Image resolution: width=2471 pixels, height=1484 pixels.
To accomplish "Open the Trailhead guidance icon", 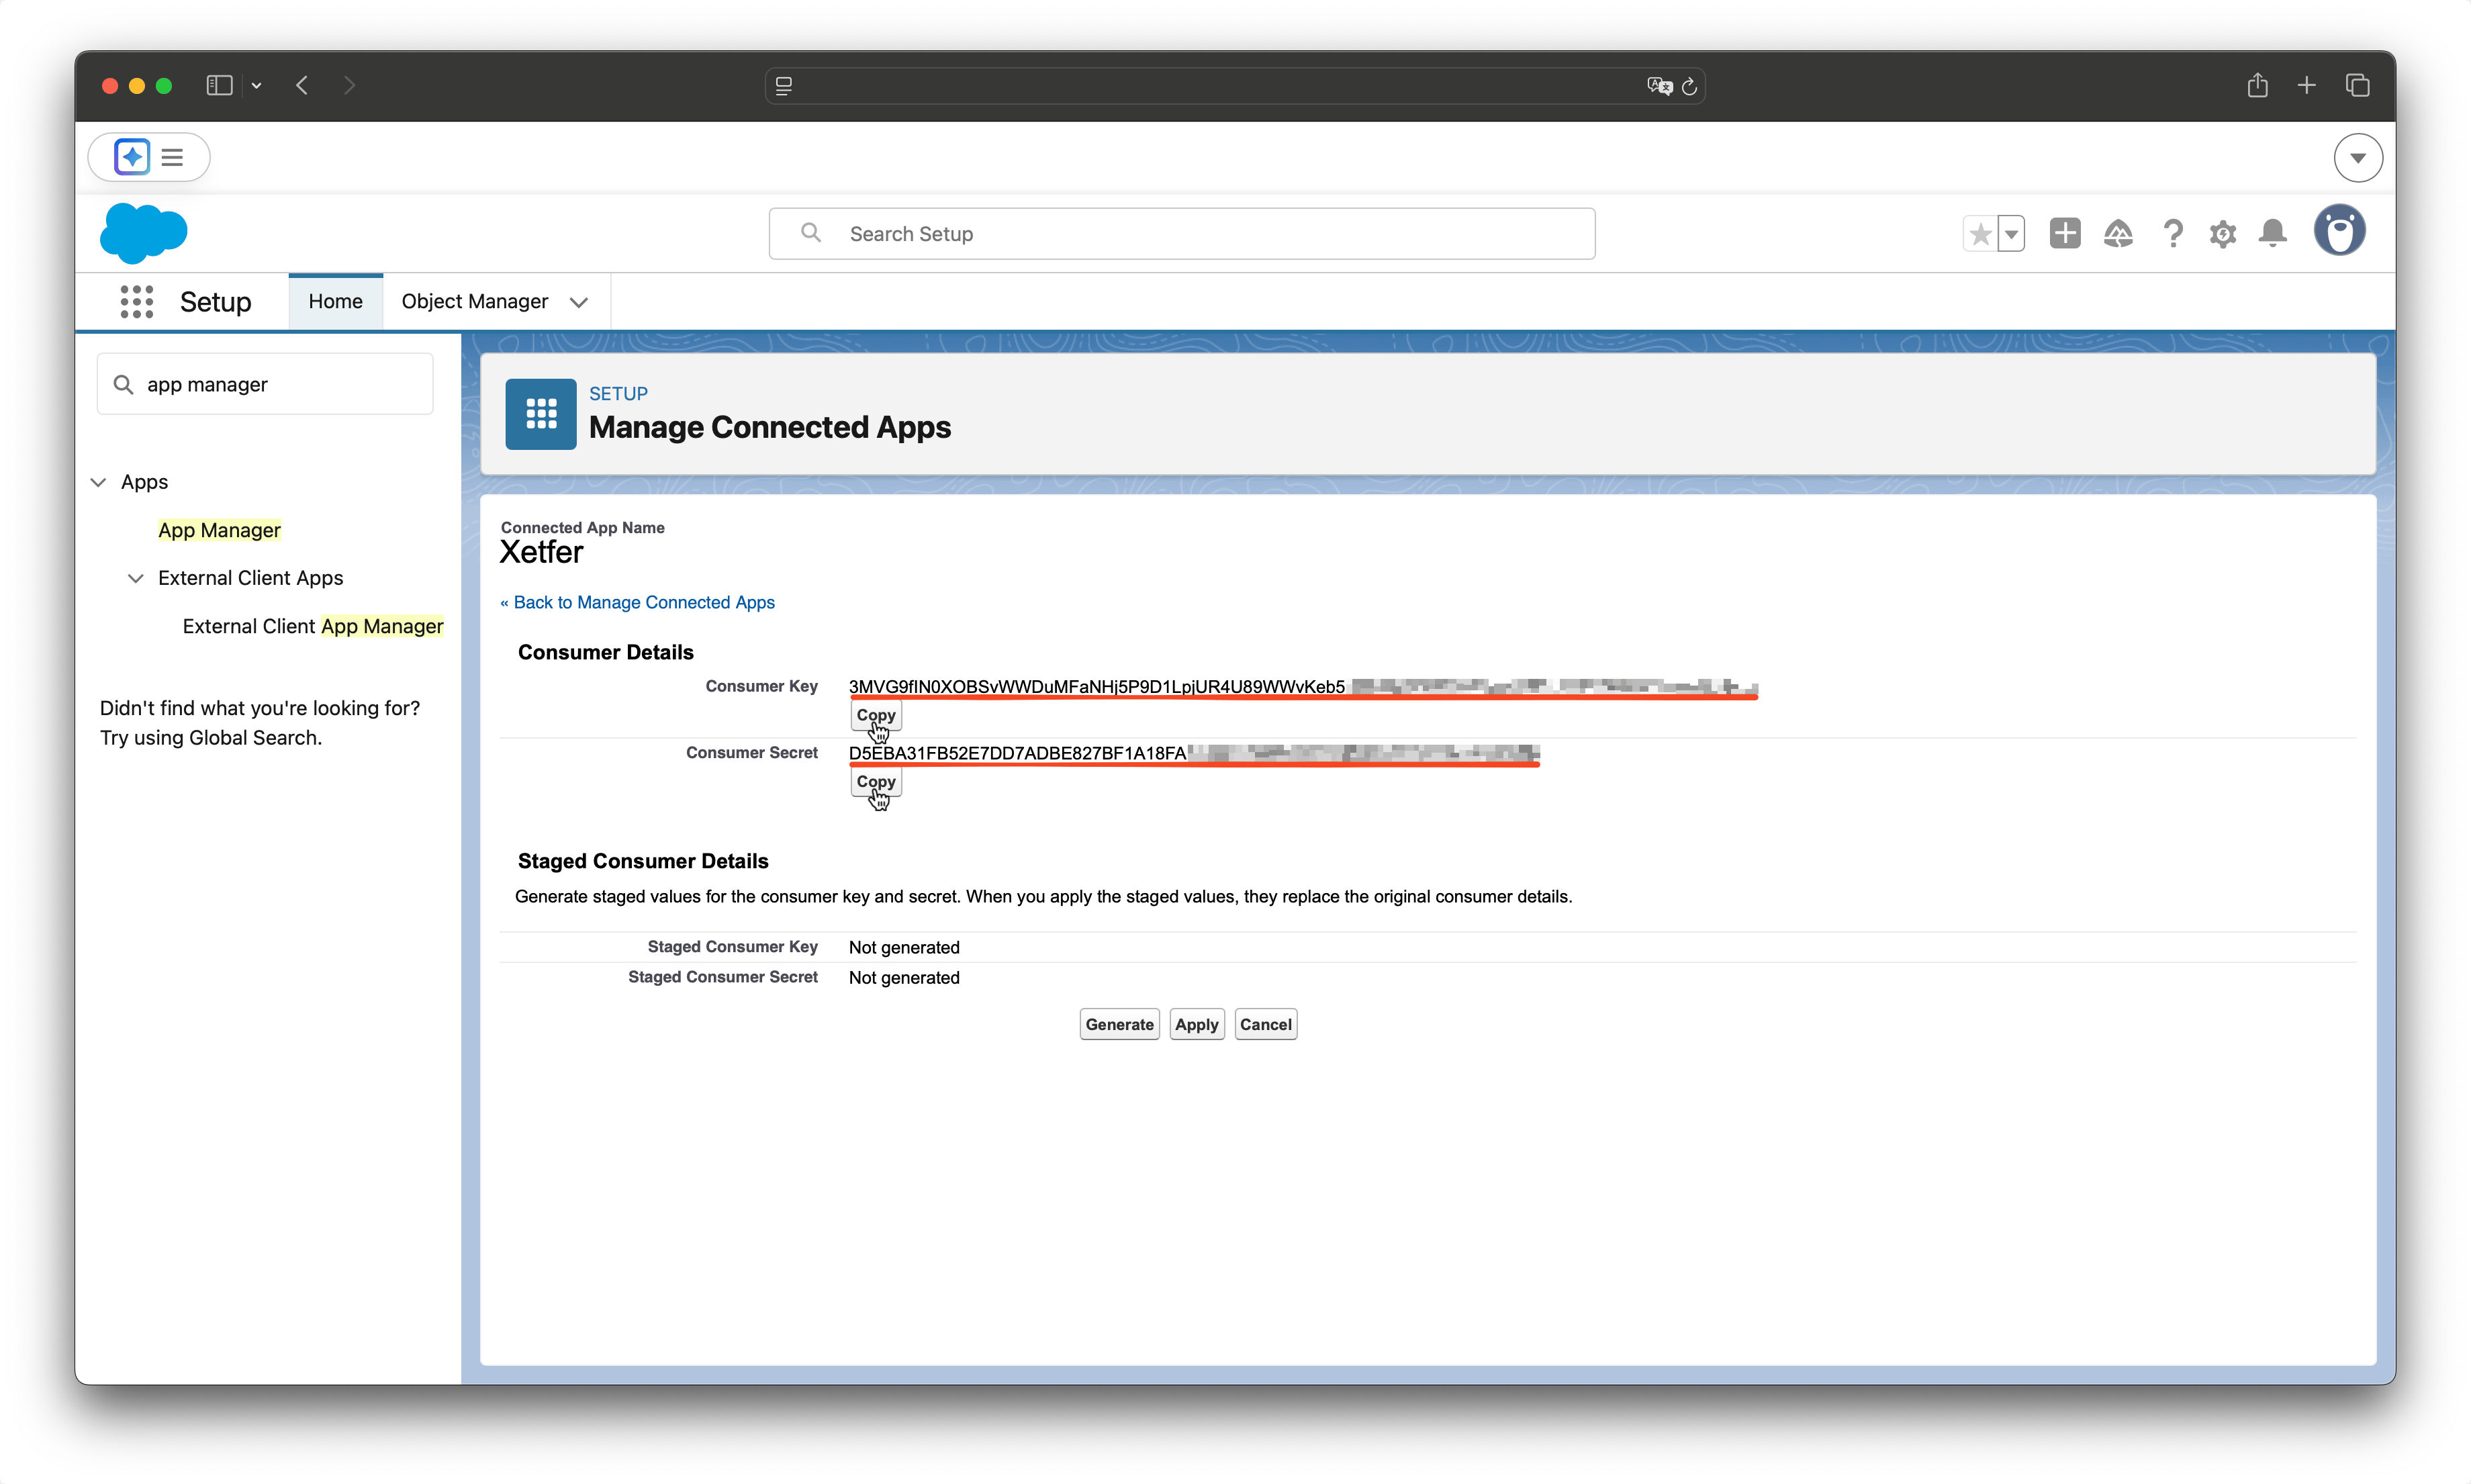I will pyautogui.click(x=2118, y=234).
